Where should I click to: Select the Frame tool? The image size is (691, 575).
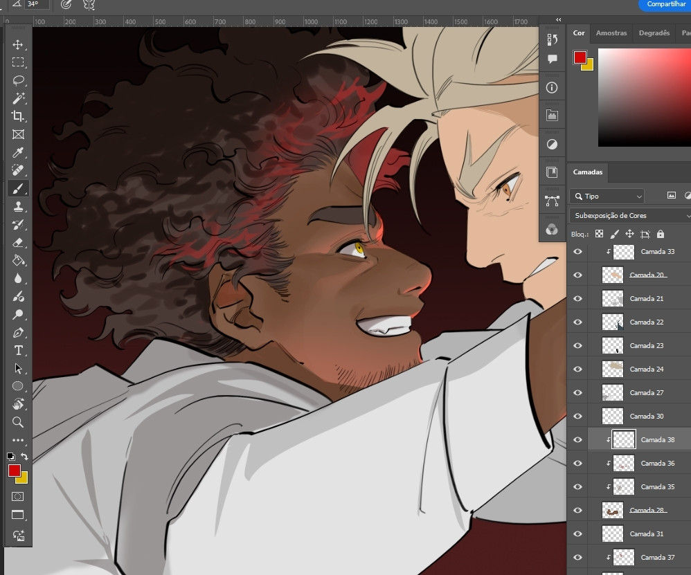[x=17, y=134]
